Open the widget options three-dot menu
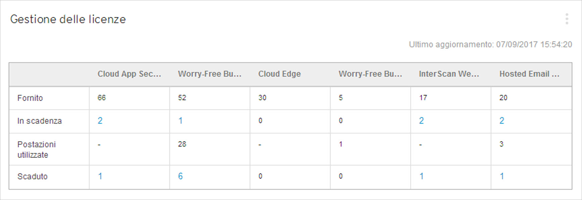Image resolution: width=582 pixels, height=200 pixels. (567, 19)
